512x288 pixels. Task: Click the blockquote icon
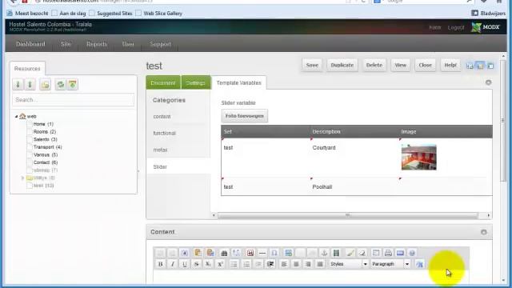270,264
